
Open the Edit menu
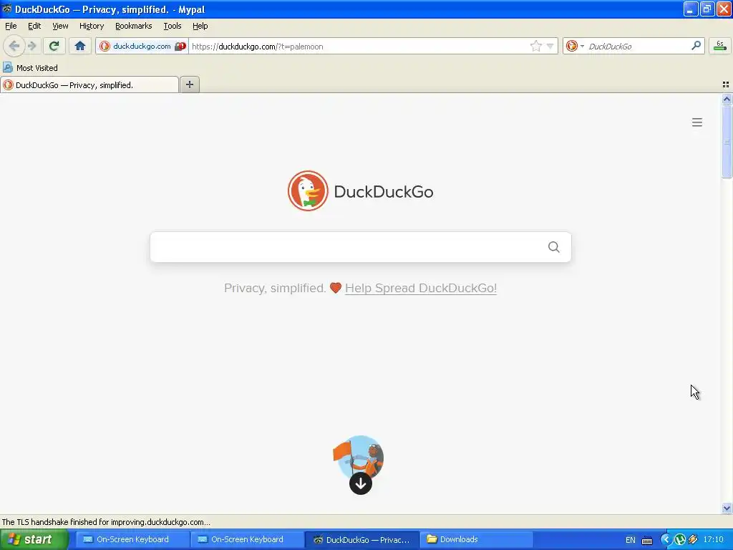[x=34, y=26]
